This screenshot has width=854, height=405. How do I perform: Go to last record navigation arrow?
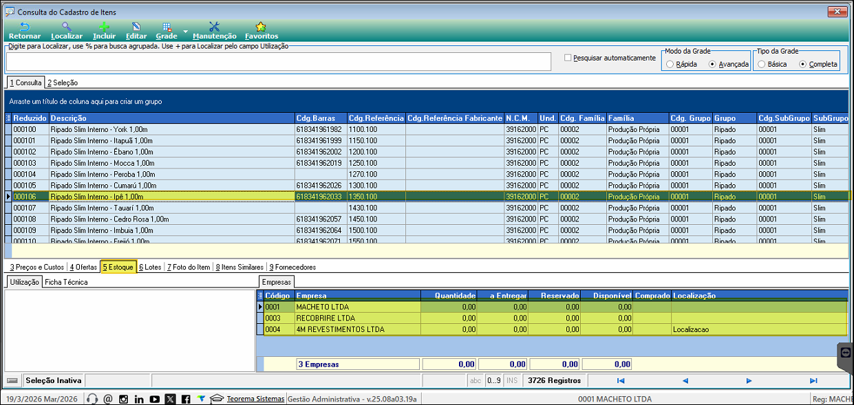coord(813,380)
